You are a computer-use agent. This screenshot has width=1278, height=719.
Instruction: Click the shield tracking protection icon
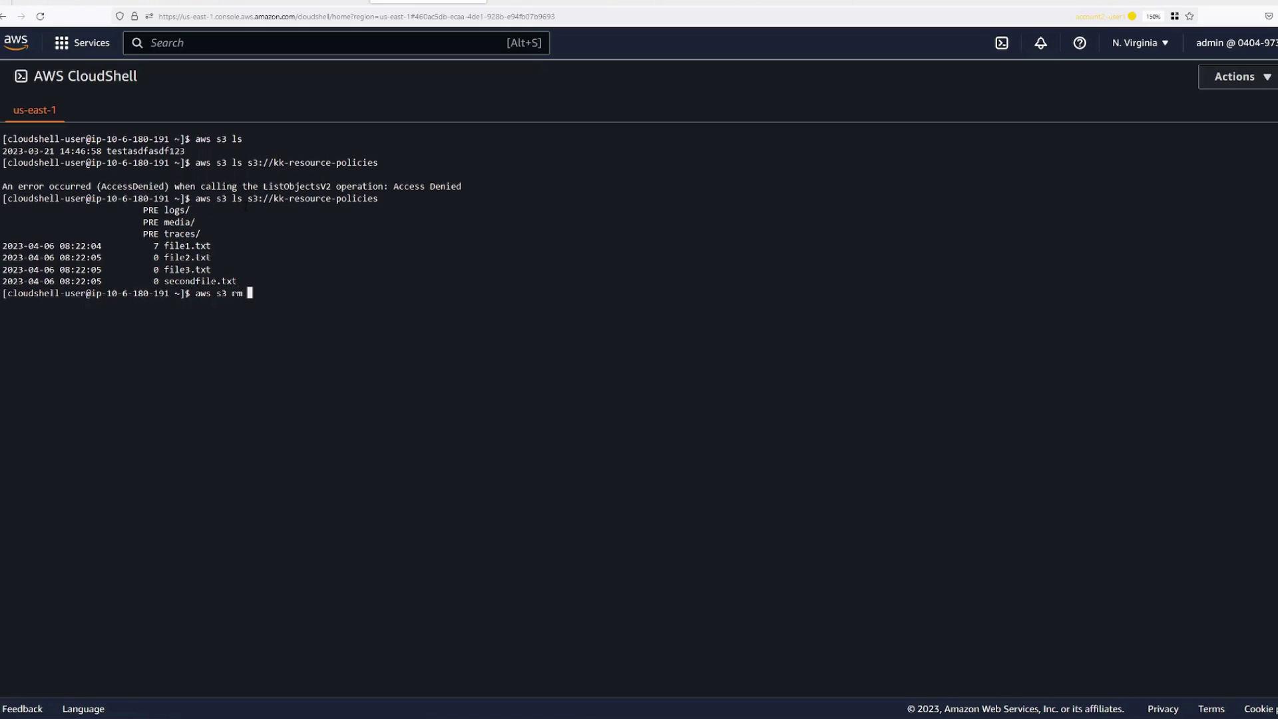[120, 16]
